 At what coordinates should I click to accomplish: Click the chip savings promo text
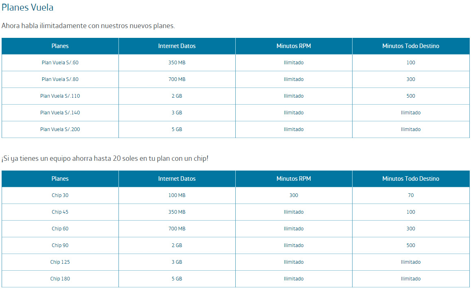[105, 158]
